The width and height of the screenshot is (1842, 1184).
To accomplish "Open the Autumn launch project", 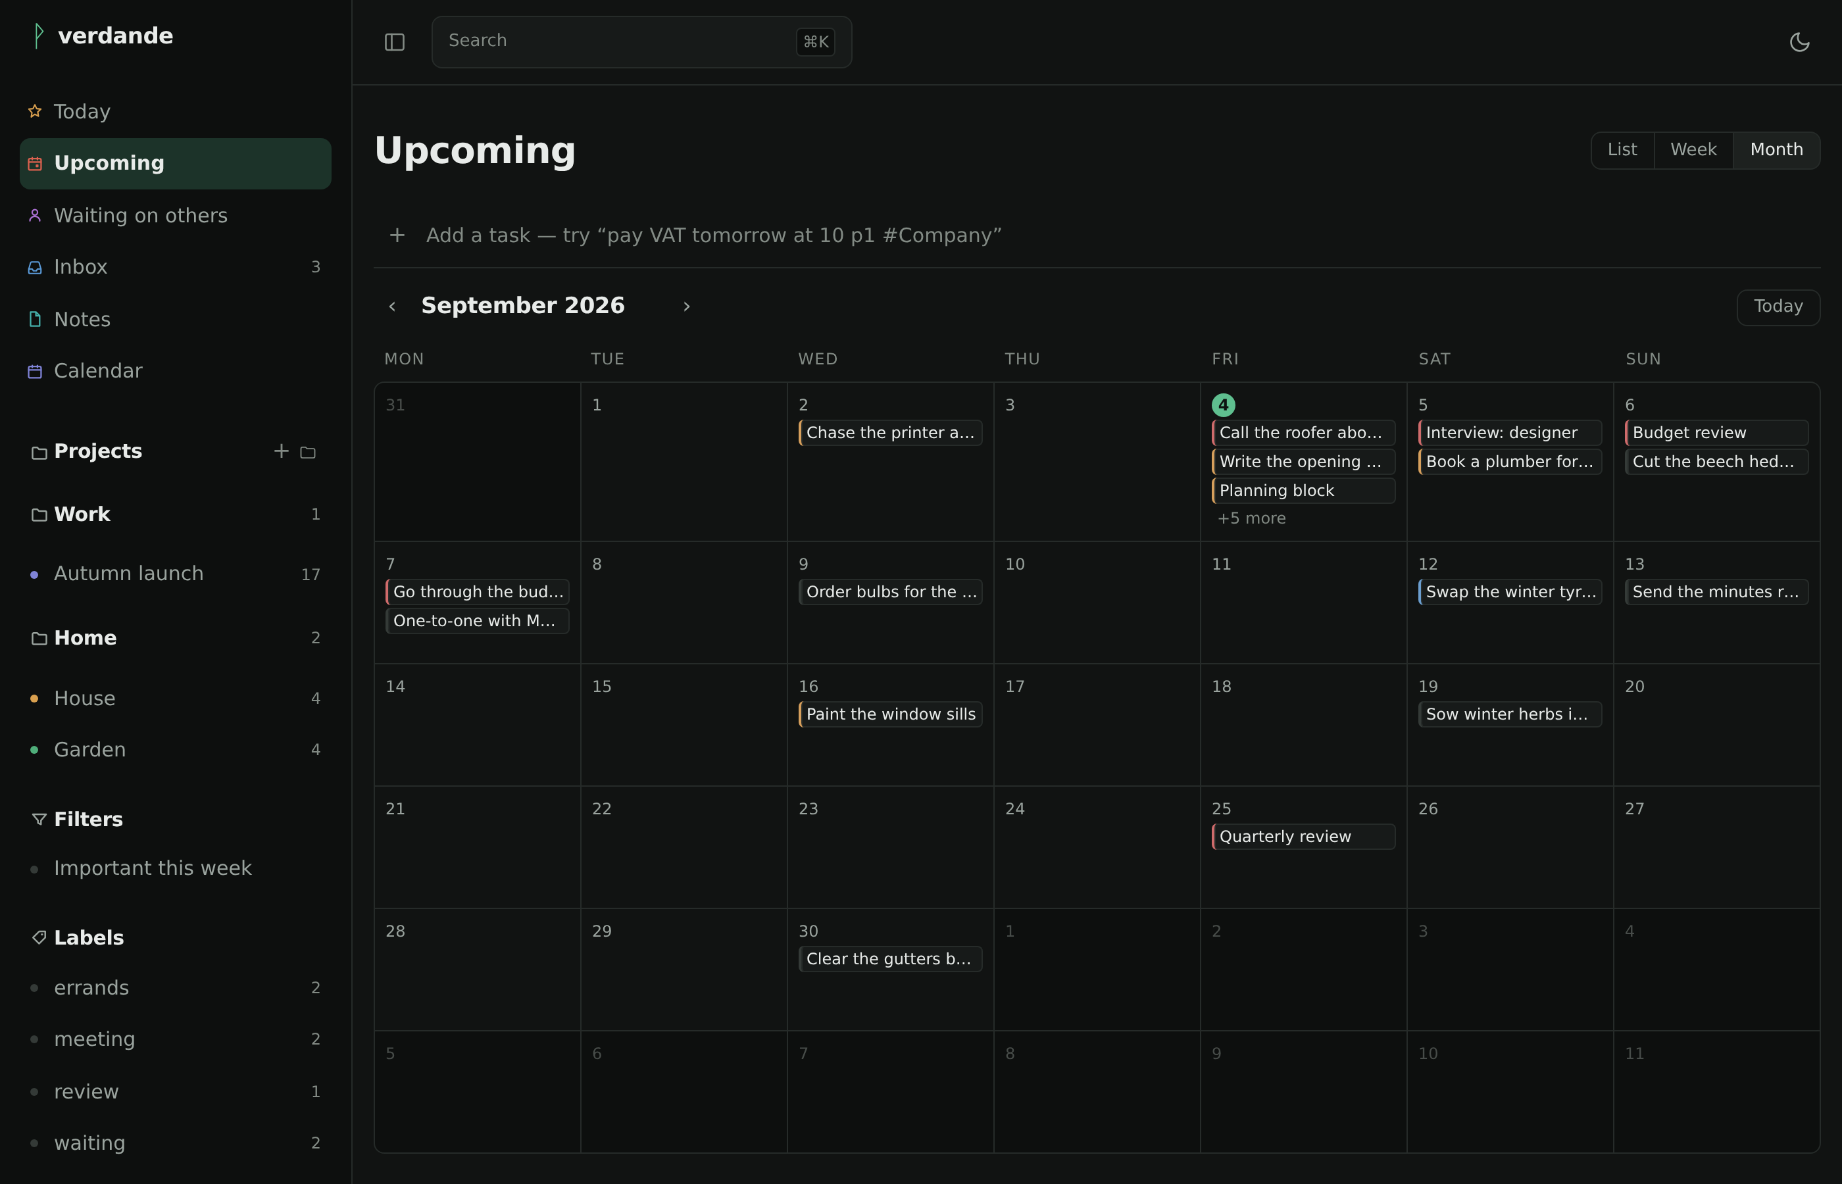I will pos(175,574).
